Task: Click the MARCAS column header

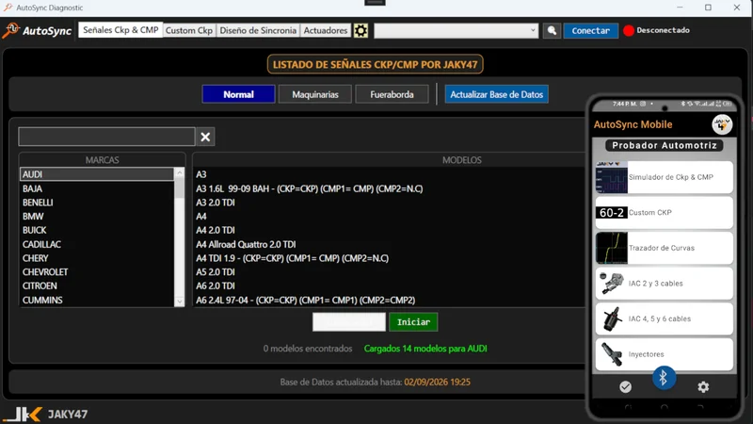Action: pyautogui.click(x=102, y=160)
